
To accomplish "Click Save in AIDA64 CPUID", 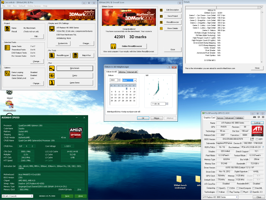I will pyautogui.click(x=67, y=196).
